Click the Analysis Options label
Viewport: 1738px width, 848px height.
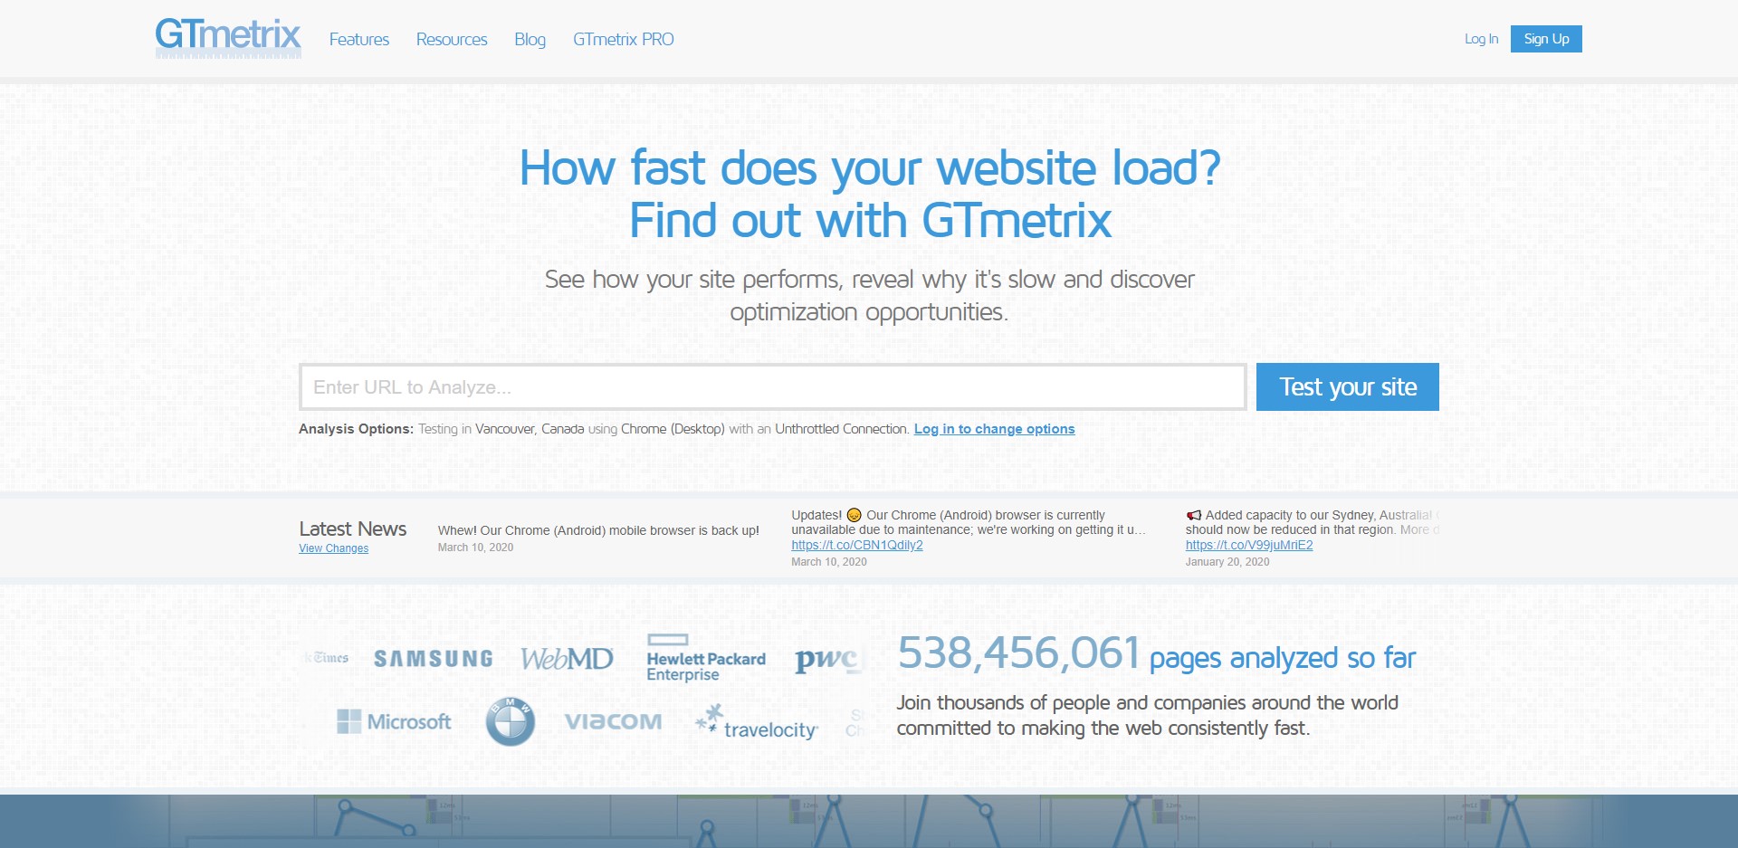tap(356, 429)
